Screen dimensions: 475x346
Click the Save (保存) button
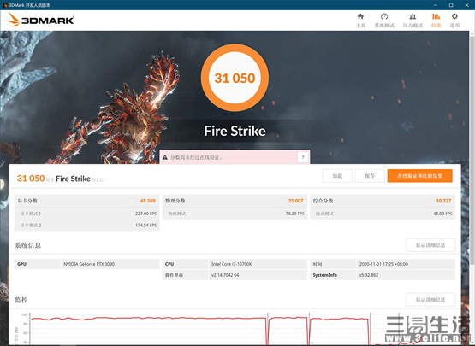point(370,176)
